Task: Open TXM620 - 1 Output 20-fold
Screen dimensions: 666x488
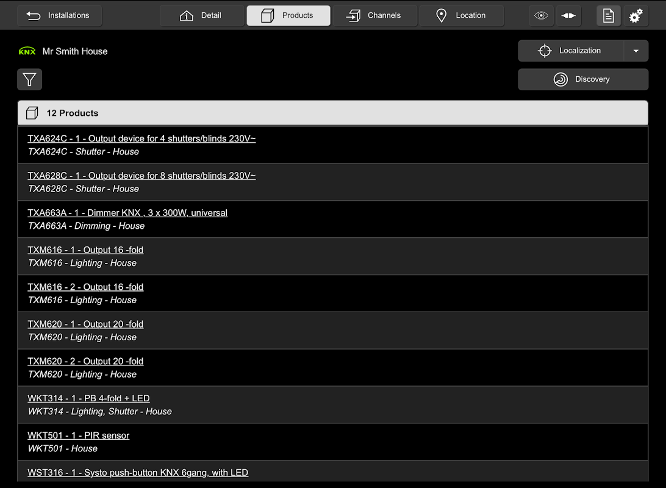Action: pyautogui.click(x=85, y=324)
